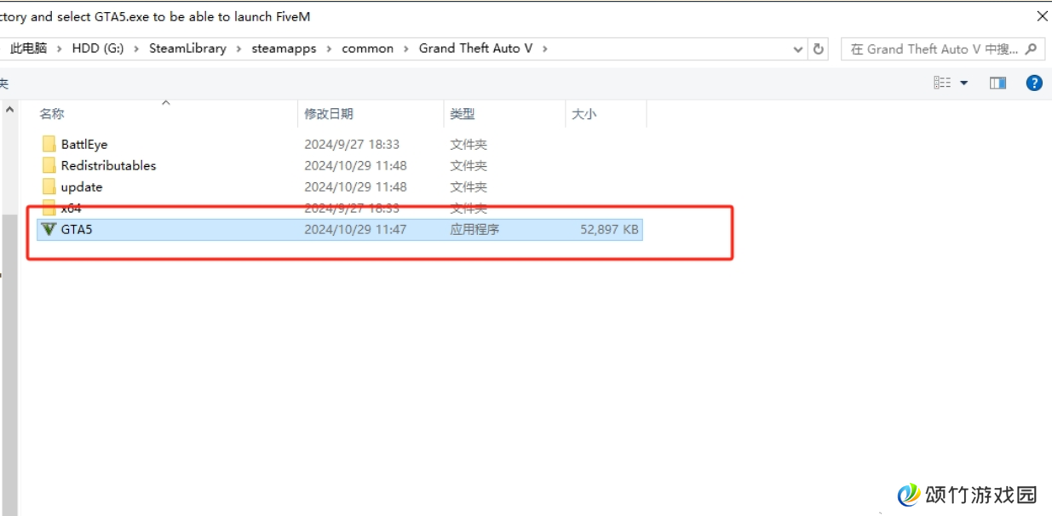Click the GTA5 application icon
Image resolution: width=1052 pixels, height=516 pixels.
[49, 229]
